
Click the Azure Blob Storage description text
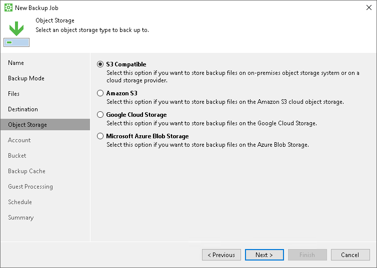pyautogui.click(x=207, y=145)
